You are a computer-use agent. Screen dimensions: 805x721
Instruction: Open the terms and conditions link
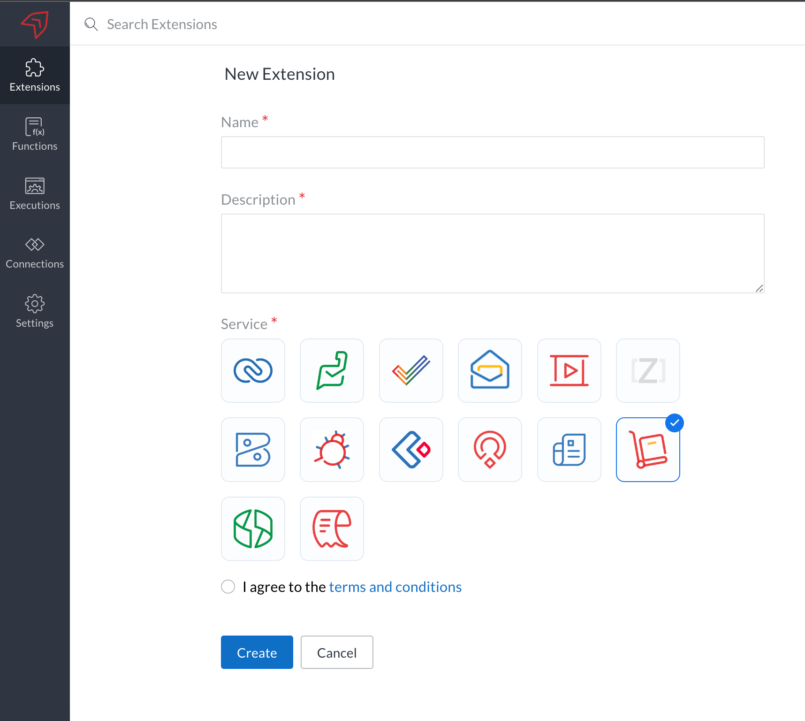395,587
